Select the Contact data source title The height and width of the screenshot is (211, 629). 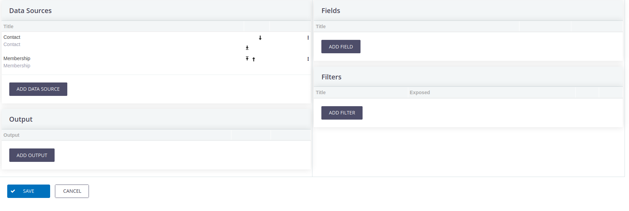12,37
